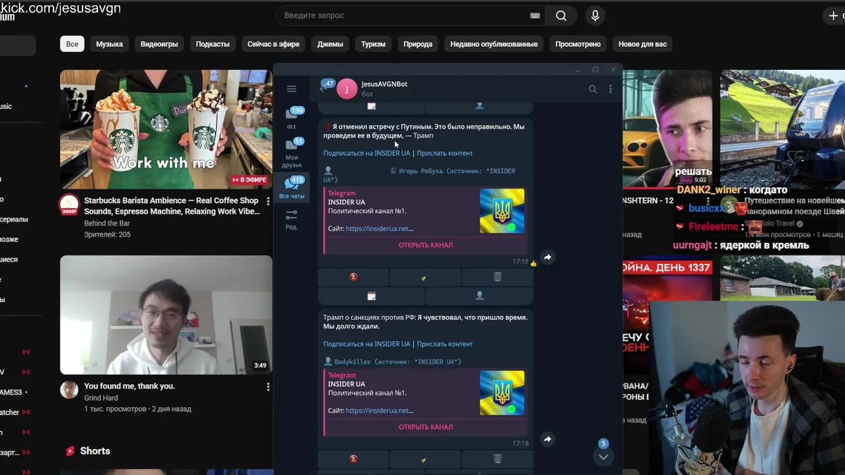The height and width of the screenshot is (475, 845).
Task: Open Swiss panoramic train video thumbnail
Action: point(782,129)
